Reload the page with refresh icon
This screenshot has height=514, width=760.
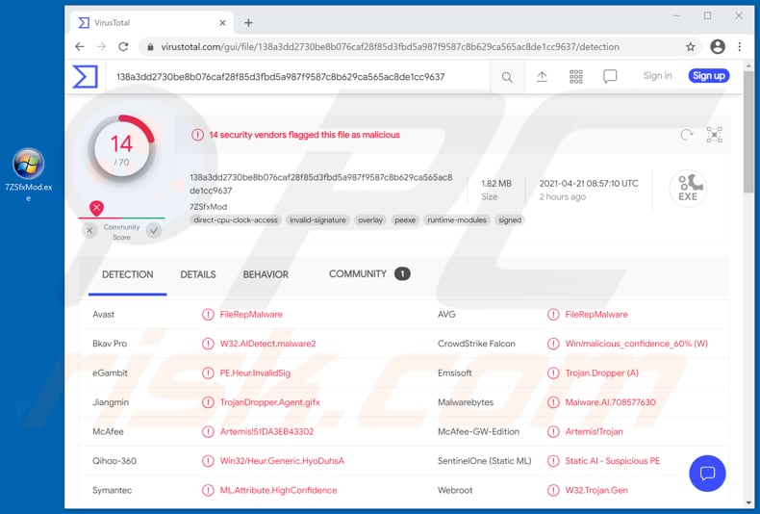(x=123, y=46)
